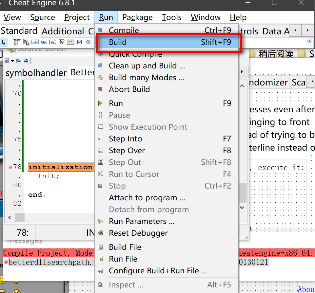Open Configure Build+Run File
The width and height of the screenshot is (315, 293).
[167, 271]
